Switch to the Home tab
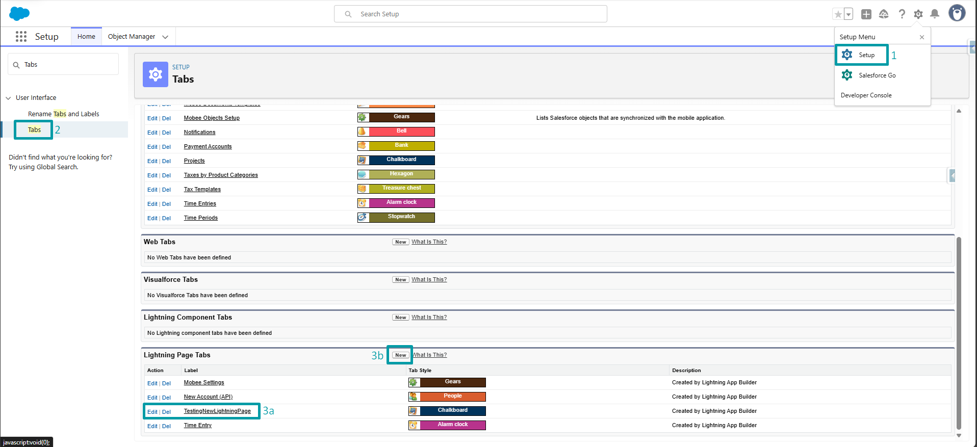Viewport: 977px width, 447px height. [x=86, y=37]
